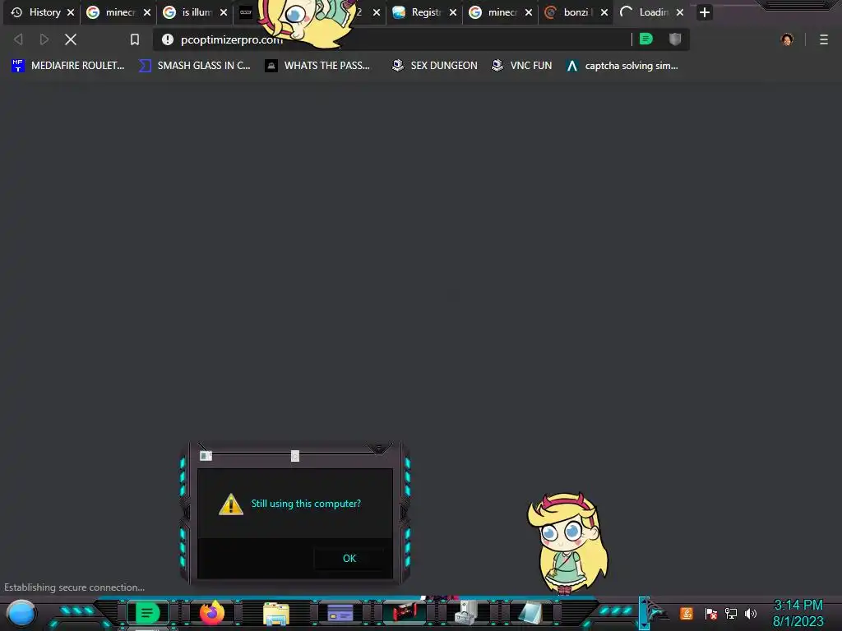Open the notepad-style app on the taskbar
842x631 pixels.
pos(530,613)
